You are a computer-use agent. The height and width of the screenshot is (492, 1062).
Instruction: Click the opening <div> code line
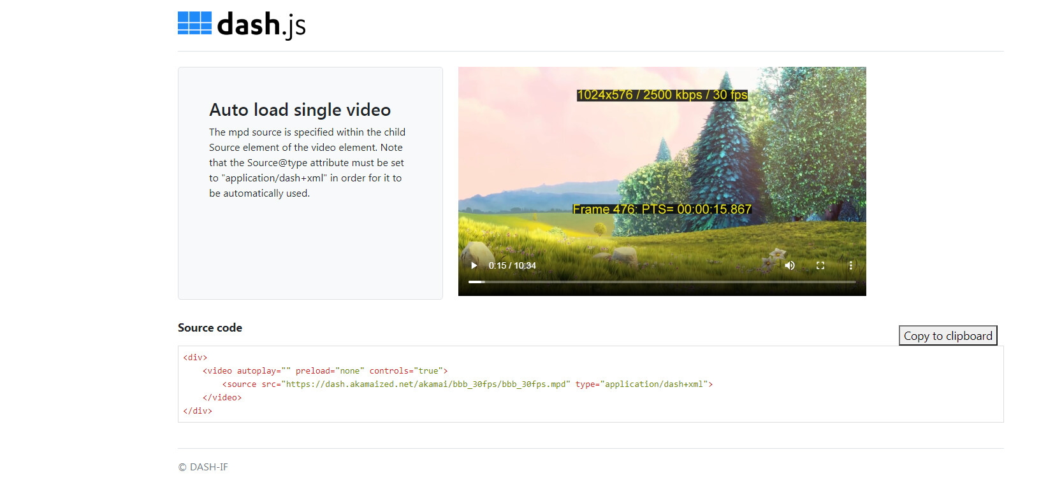[x=195, y=358]
